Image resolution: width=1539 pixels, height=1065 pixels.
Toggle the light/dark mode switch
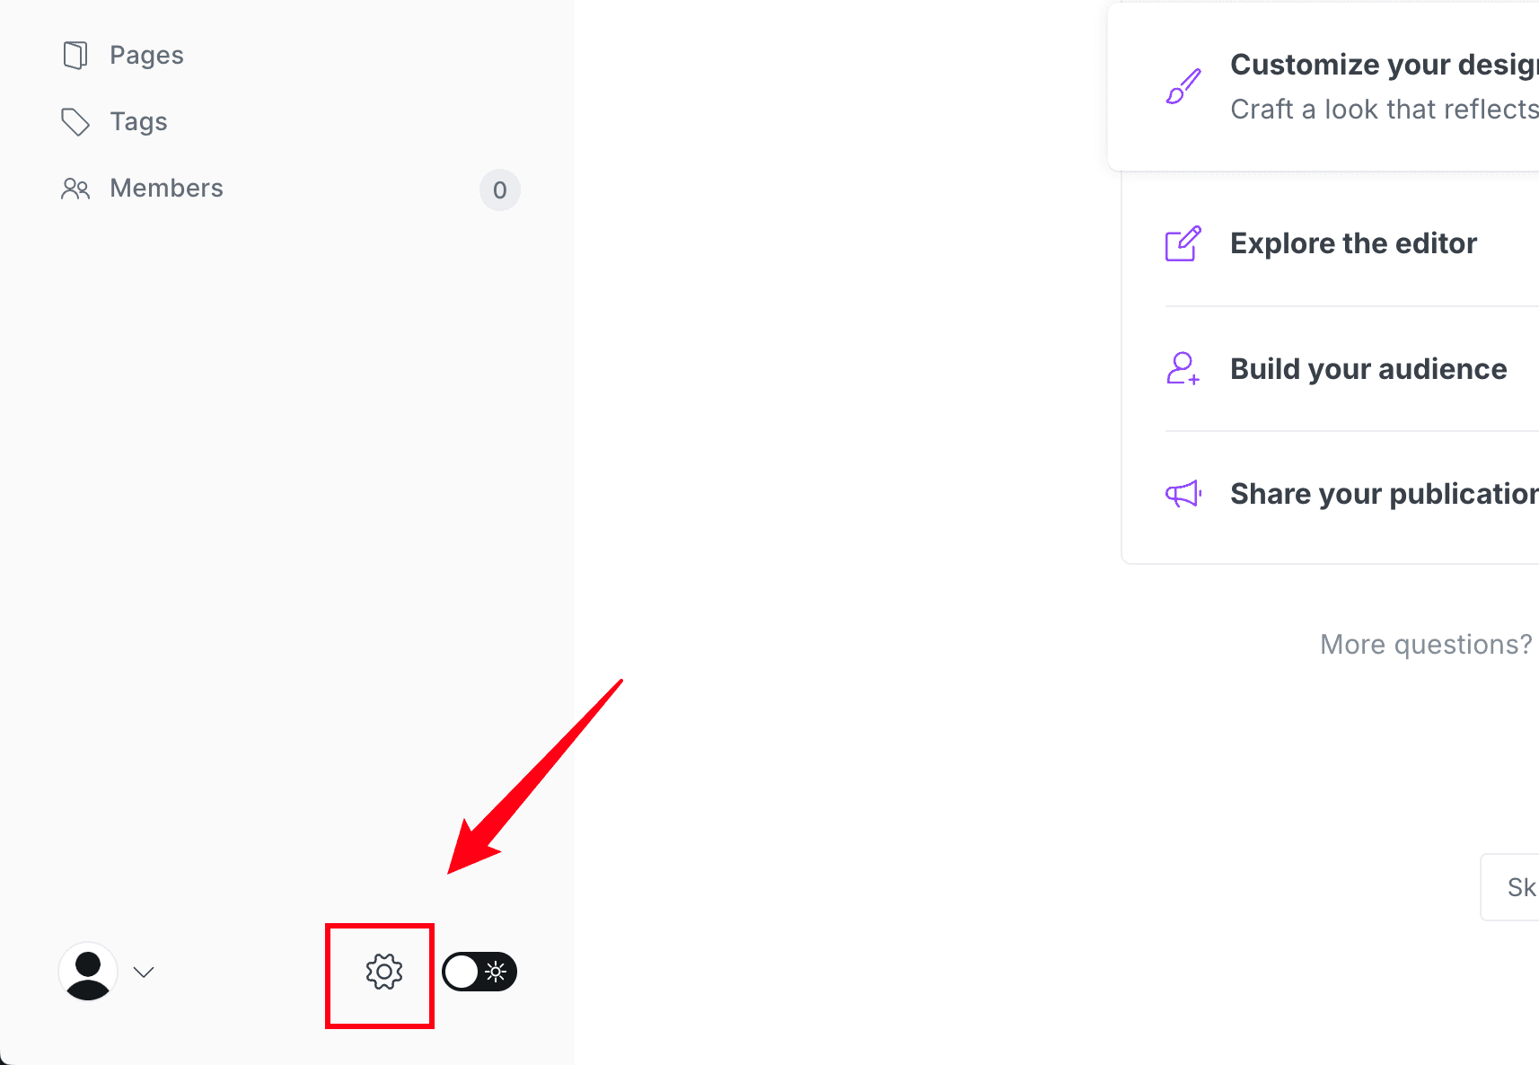click(479, 972)
